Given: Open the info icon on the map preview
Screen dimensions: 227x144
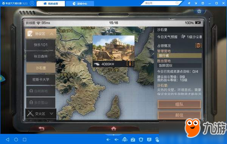Looking at the screenshot, I should [130, 64].
